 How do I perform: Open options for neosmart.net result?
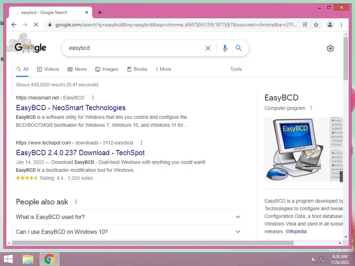coord(93,98)
